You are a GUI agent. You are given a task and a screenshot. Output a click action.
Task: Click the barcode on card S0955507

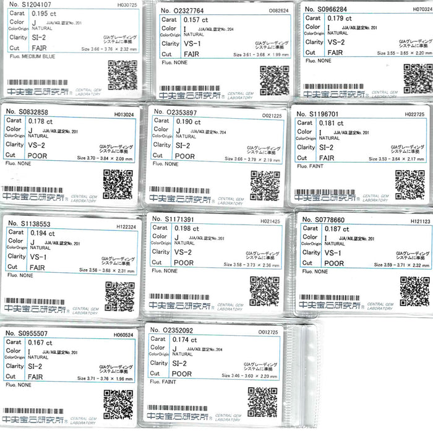click(x=33, y=411)
